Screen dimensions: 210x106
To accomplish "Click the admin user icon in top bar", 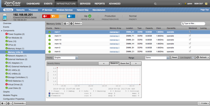I will pyautogui.click(x=186, y=4).
